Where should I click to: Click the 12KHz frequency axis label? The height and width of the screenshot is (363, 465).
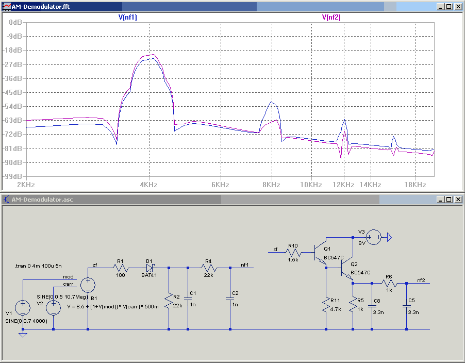coord(343,185)
